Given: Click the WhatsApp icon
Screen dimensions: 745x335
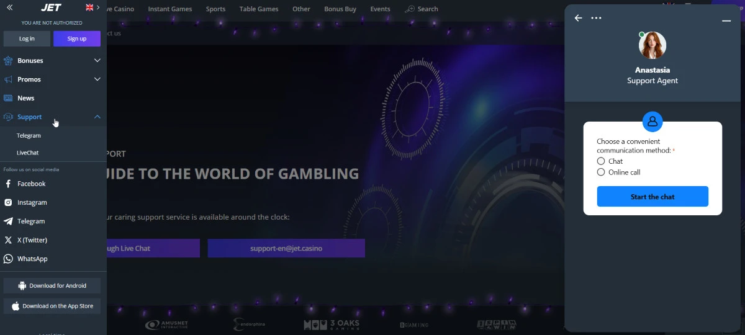Looking at the screenshot, I should click(x=8, y=259).
